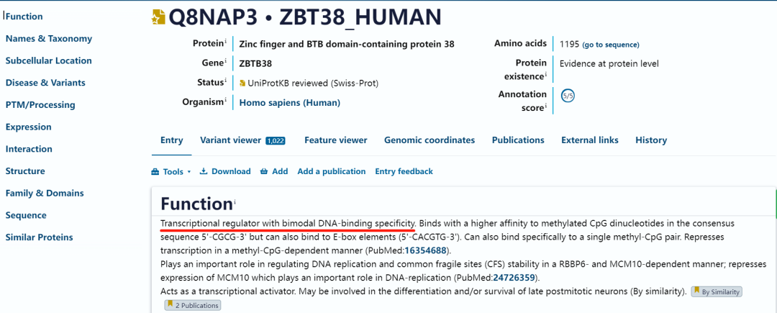The height and width of the screenshot is (313, 777).
Task: Click the info icon next to Function heading
Action: click(235, 202)
